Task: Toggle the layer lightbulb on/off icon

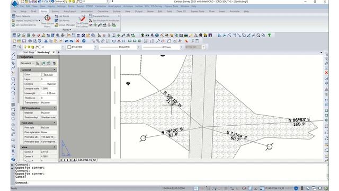Action: pyautogui.click(x=25, y=47)
